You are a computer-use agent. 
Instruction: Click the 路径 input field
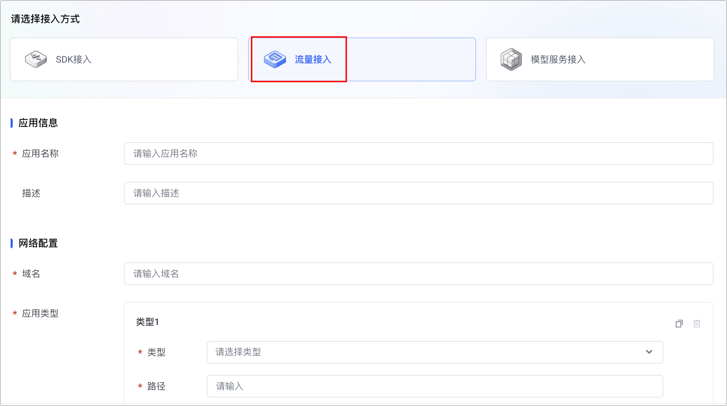[x=435, y=386]
